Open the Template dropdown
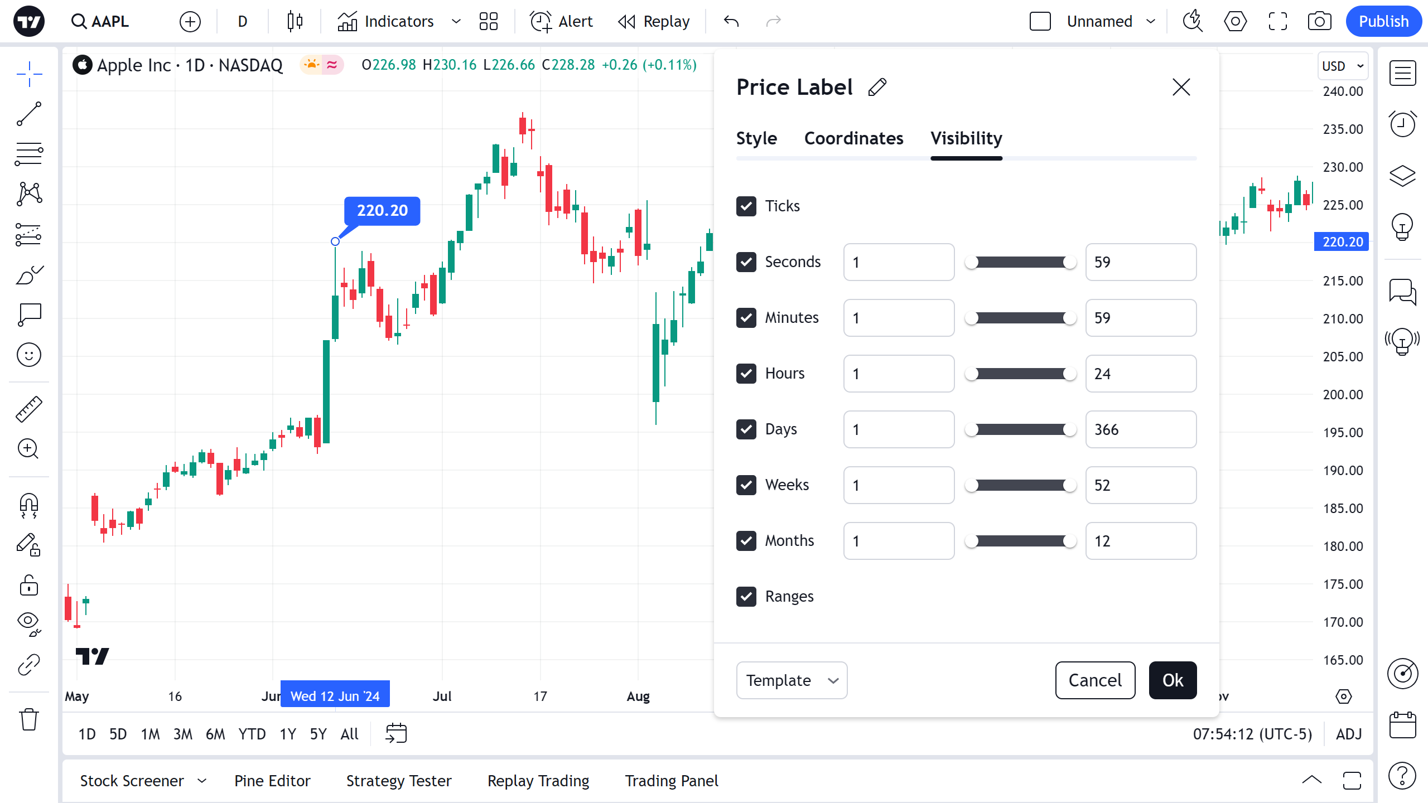1428x803 pixels. (x=792, y=680)
